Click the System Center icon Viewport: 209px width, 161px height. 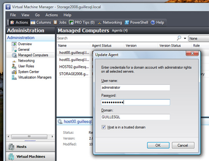pyautogui.click(x=14, y=72)
